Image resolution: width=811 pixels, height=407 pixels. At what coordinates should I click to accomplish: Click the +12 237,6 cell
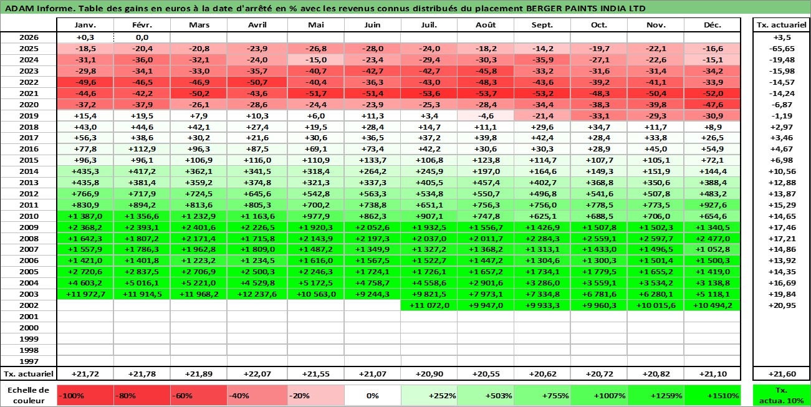coord(257,294)
